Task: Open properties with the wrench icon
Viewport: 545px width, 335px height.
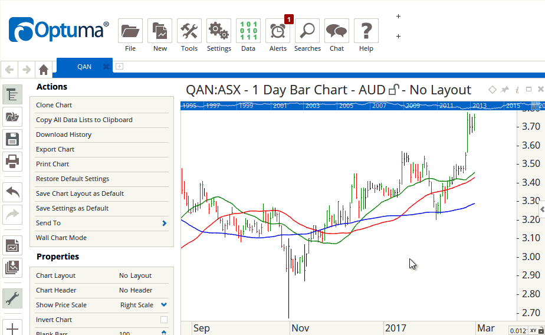Action: [x=12, y=298]
